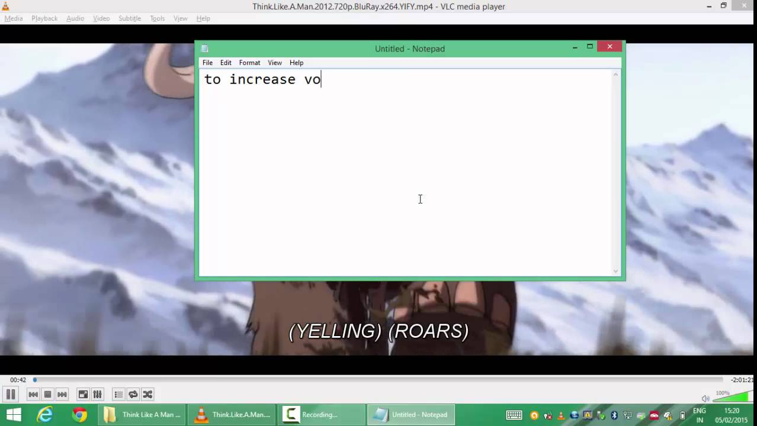757x426 pixels.
Task: Open VLC Video menu
Action: 101,18
